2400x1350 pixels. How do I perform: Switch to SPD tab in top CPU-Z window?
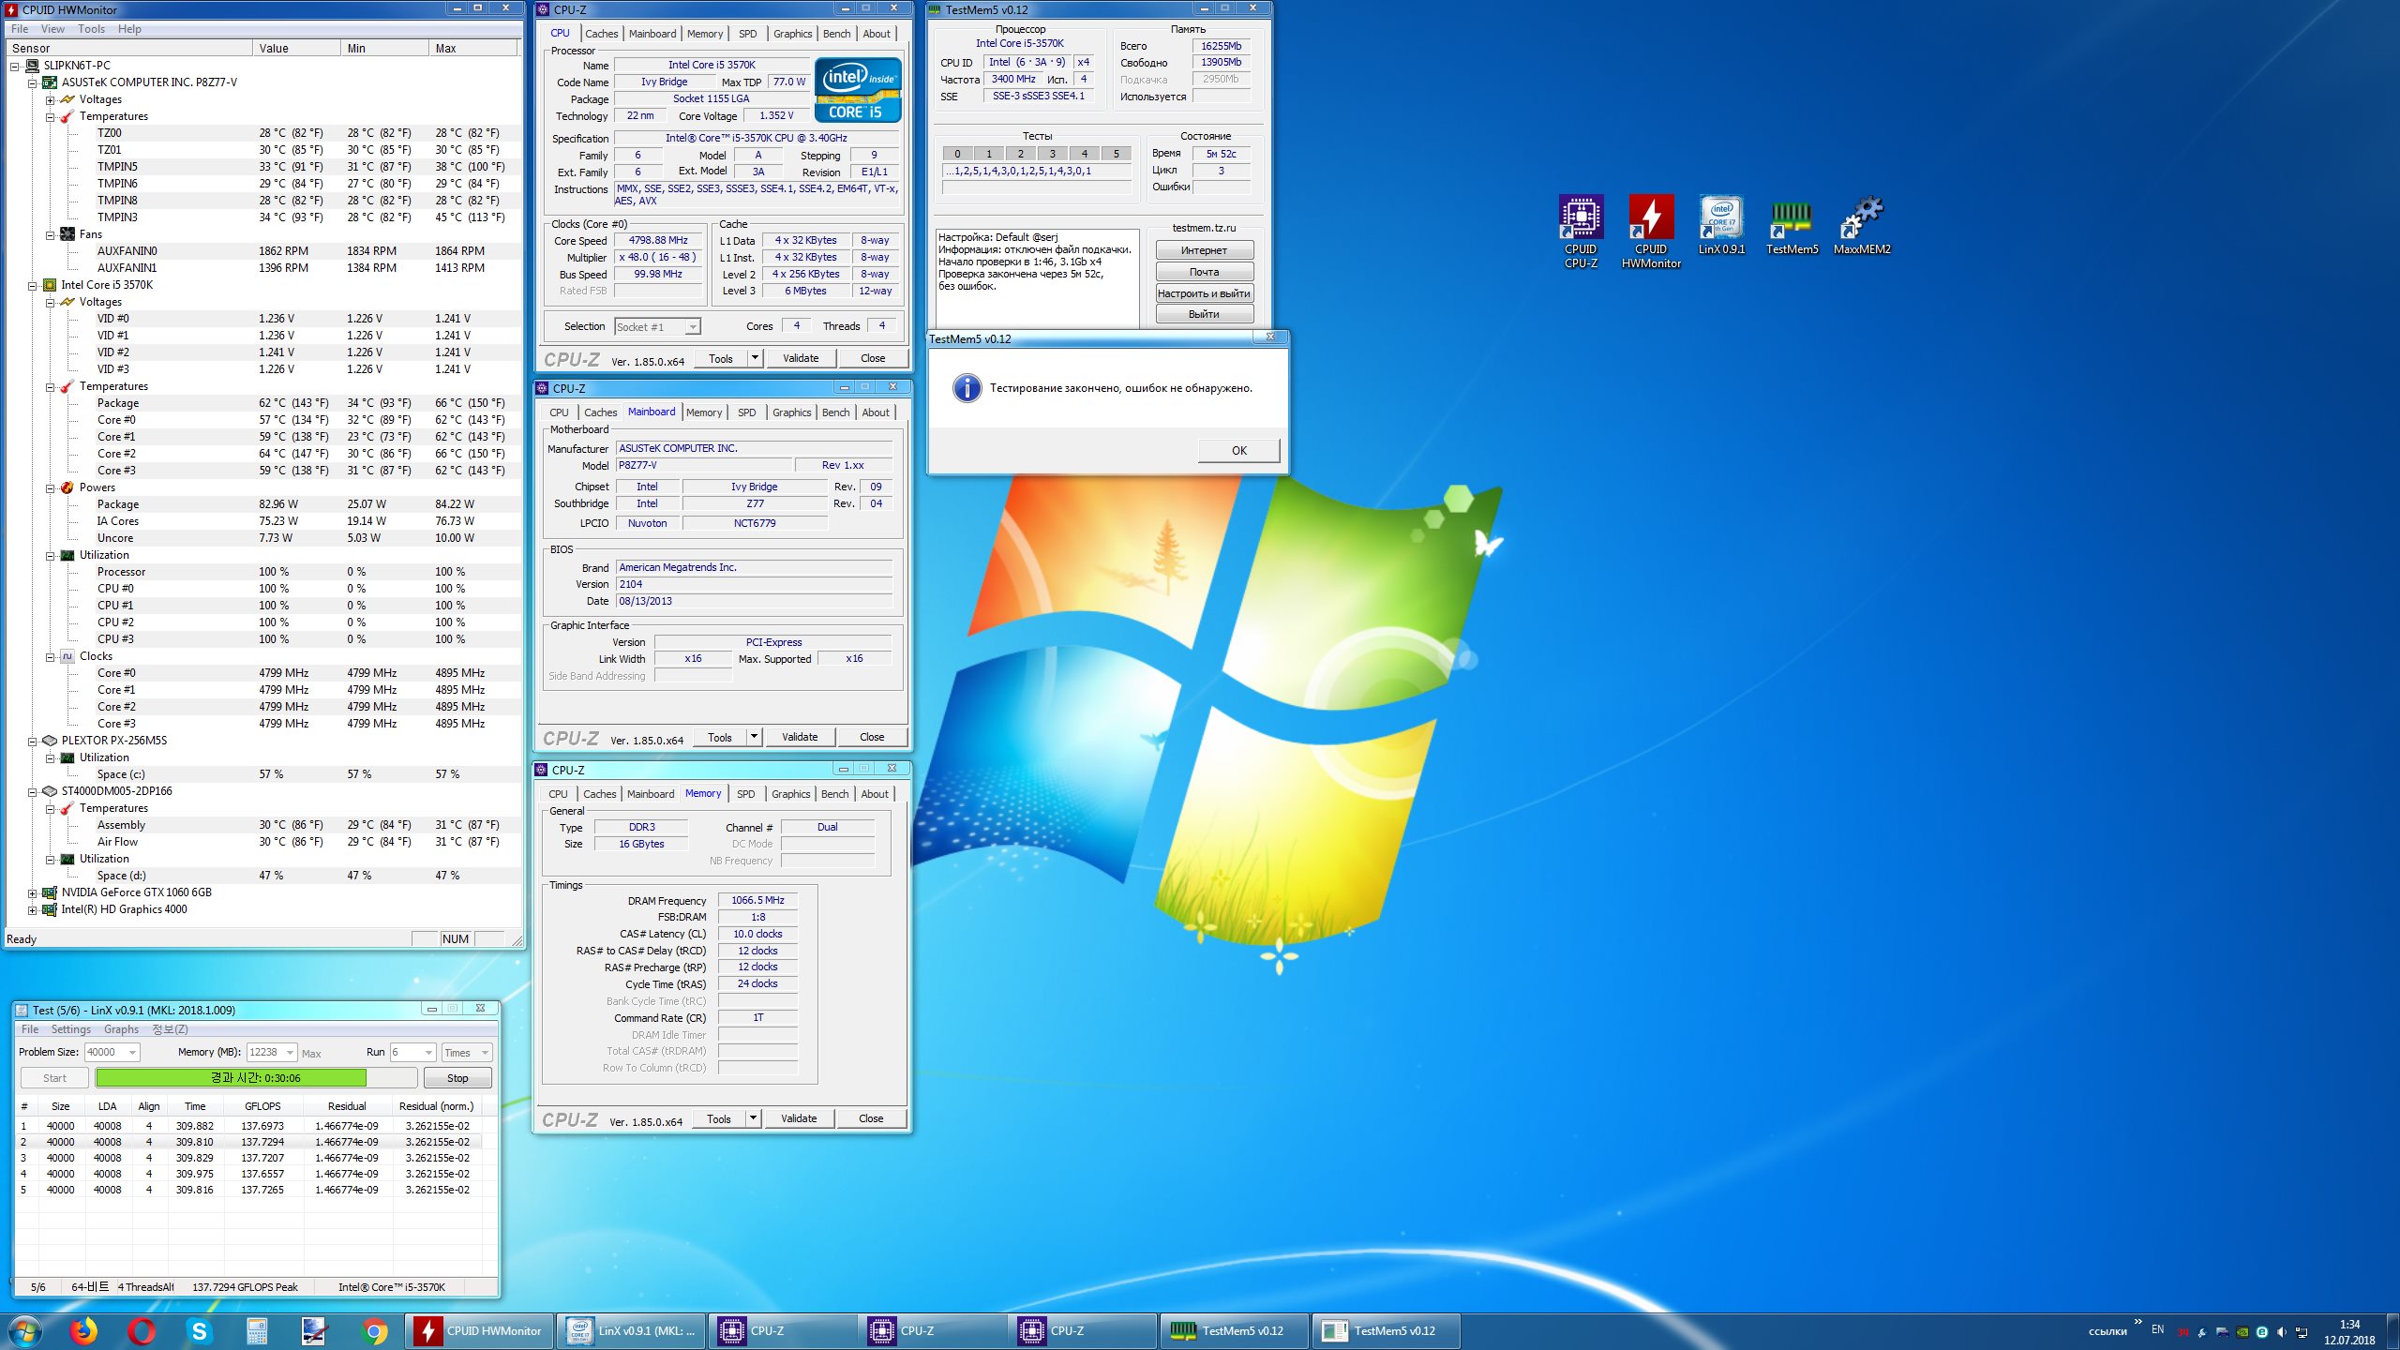click(x=747, y=34)
